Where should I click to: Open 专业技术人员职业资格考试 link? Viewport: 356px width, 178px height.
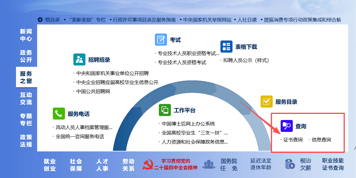pyautogui.click(x=188, y=53)
